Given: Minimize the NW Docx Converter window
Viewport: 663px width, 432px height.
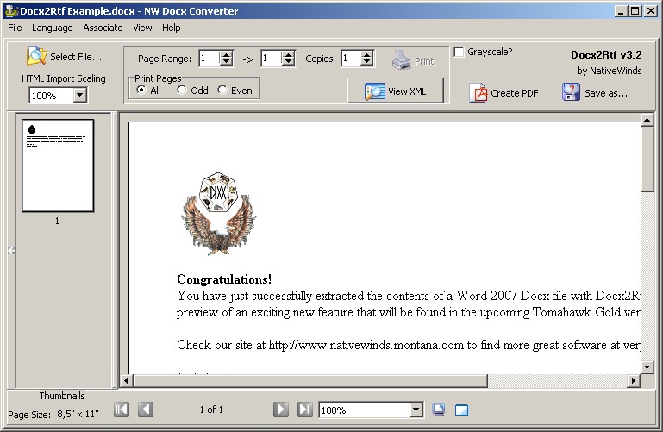Looking at the screenshot, I should [x=620, y=11].
